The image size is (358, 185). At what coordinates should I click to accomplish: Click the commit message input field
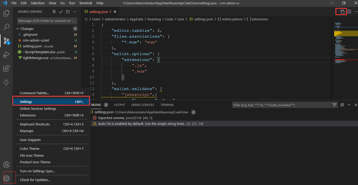point(47,20)
